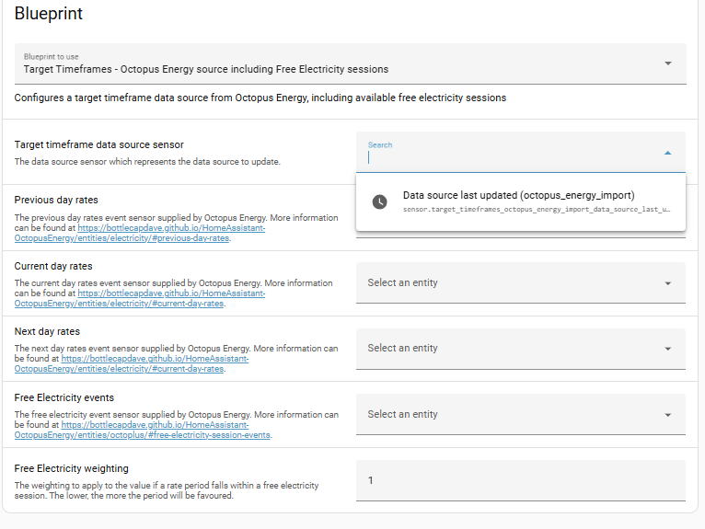Click the Next day rates dropdown arrow

pos(667,349)
